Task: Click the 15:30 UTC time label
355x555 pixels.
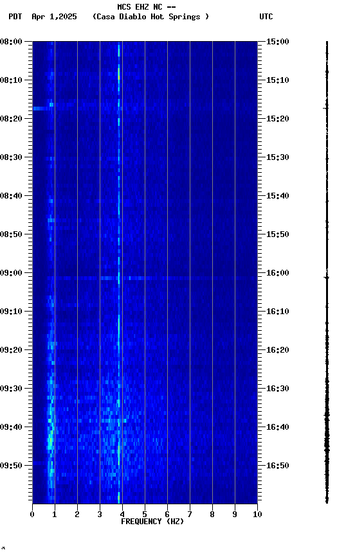Action: [x=278, y=157]
